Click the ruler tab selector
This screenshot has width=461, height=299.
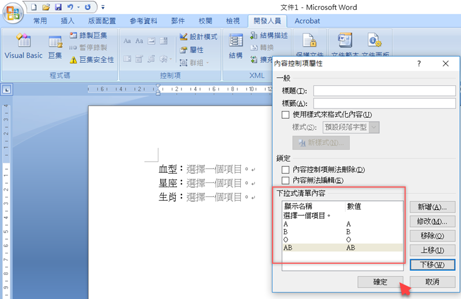coord(7,89)
